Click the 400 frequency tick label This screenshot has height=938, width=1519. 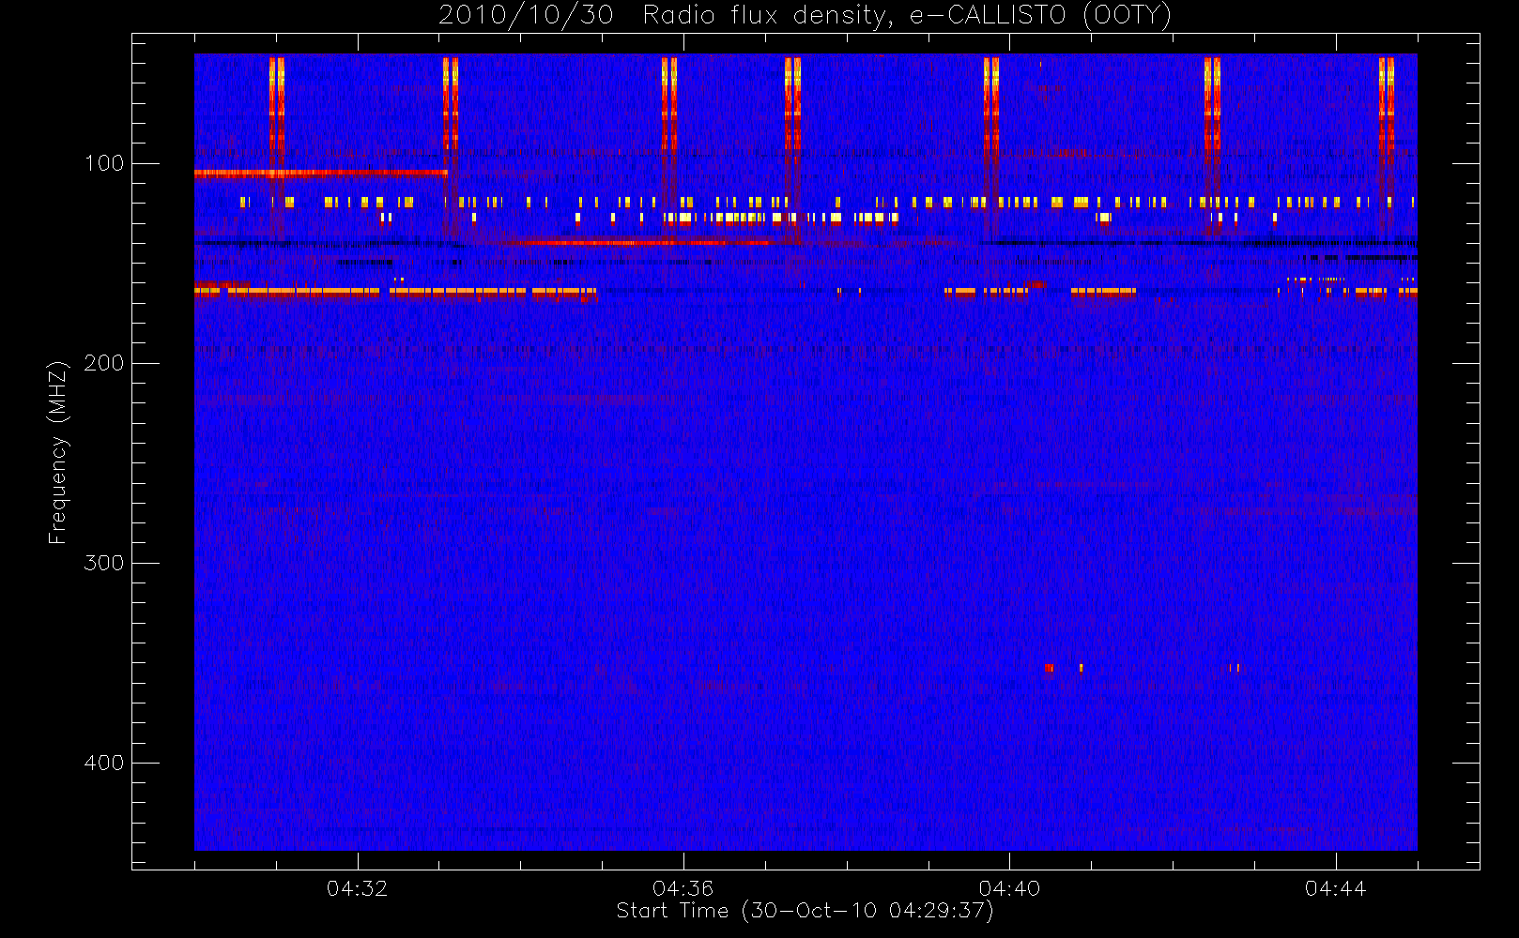(x=103, y=763)
